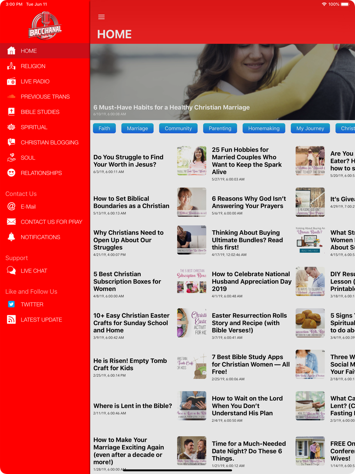The image size is (355, 474).
Task: Open 'How to Wait on the Lord' article
Action: pos(247,406)
